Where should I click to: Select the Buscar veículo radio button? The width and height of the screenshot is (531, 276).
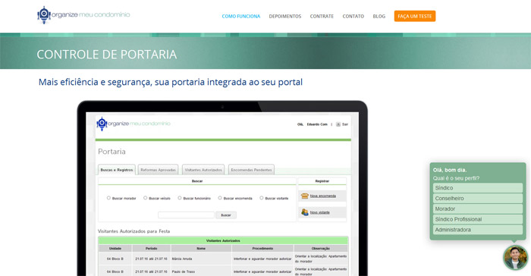point(146,198)
